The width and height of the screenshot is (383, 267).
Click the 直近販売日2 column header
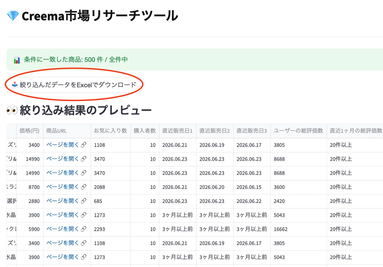(215, 131)
